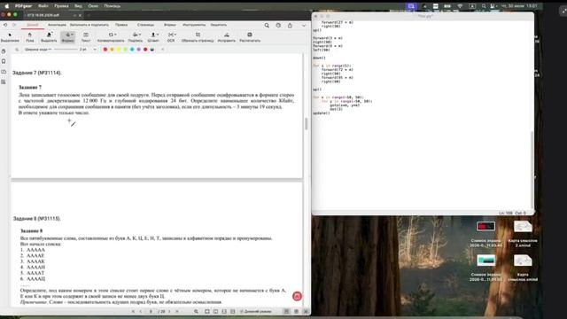Open the settings icon beside search in PDFgear
The height and width of the screenshot is (319, 567).
[278, 26]
